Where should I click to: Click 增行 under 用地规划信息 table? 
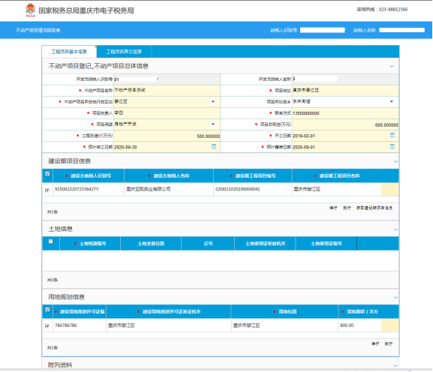[x=375, y=343]
